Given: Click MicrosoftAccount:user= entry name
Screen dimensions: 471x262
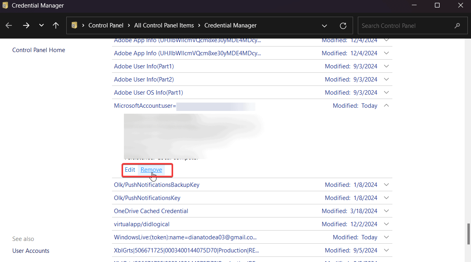Looking at the screenshot, I should [x=145, y=106].
